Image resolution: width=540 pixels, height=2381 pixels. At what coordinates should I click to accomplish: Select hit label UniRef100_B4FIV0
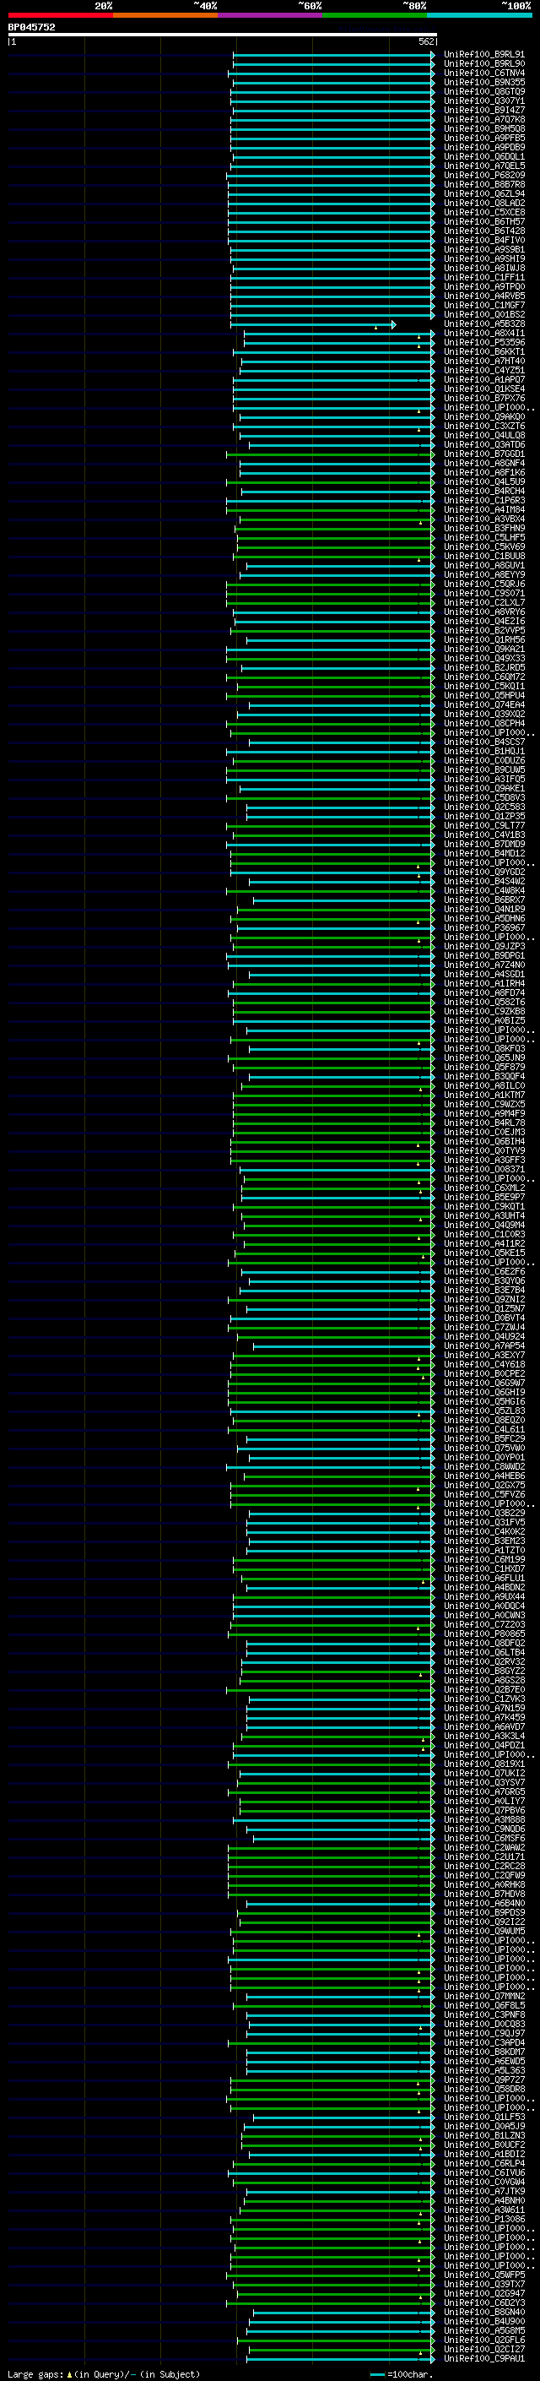[484, 241]
